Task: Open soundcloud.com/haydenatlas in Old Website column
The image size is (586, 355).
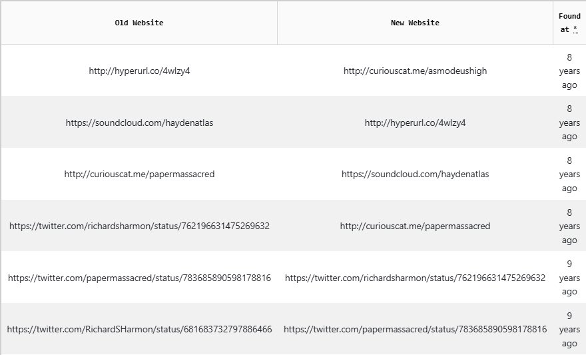Action: (139, 123)
